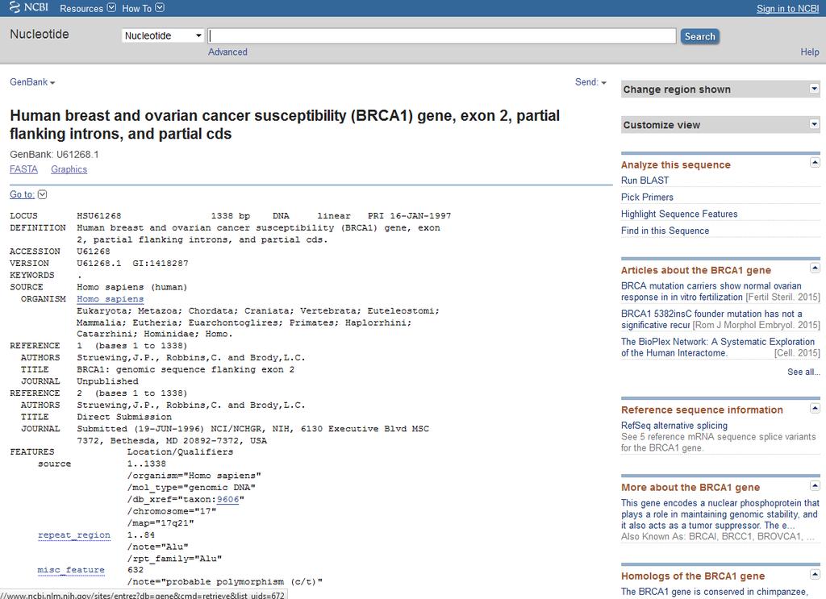Switch to FASTA view
This screenshot has width=826, height=599.
(23, 169)
